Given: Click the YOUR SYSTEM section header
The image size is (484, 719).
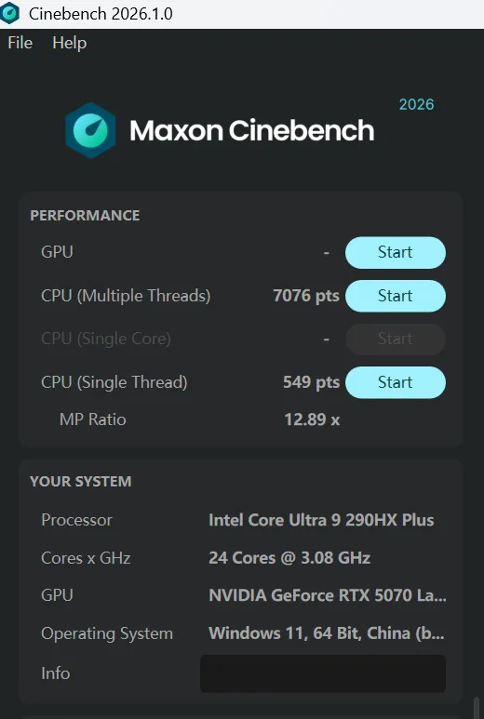Looking at the screenshot, I should 81,482.
